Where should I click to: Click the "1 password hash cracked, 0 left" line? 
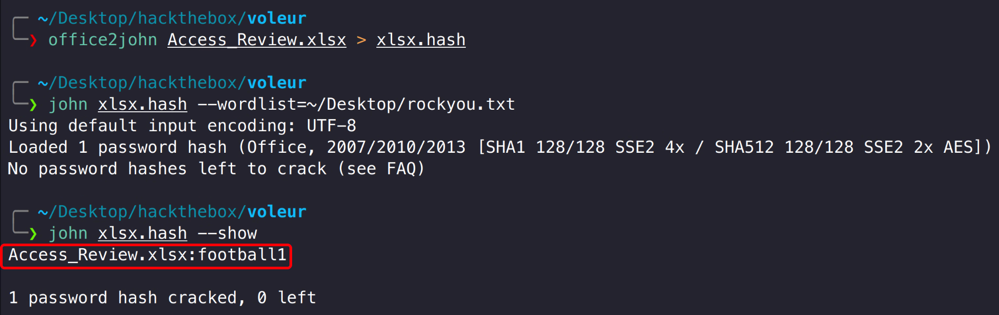point(162,298)
